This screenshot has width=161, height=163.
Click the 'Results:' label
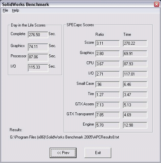[16, 130]
